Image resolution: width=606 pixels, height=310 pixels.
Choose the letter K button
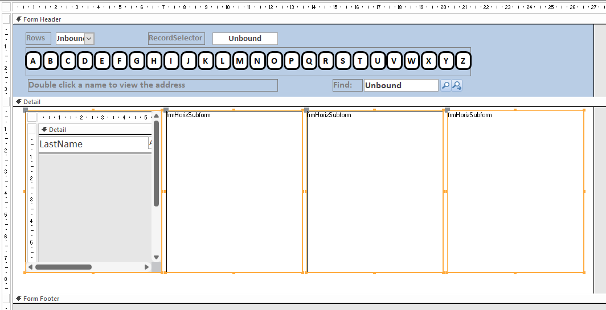click(x=206, y=61)
